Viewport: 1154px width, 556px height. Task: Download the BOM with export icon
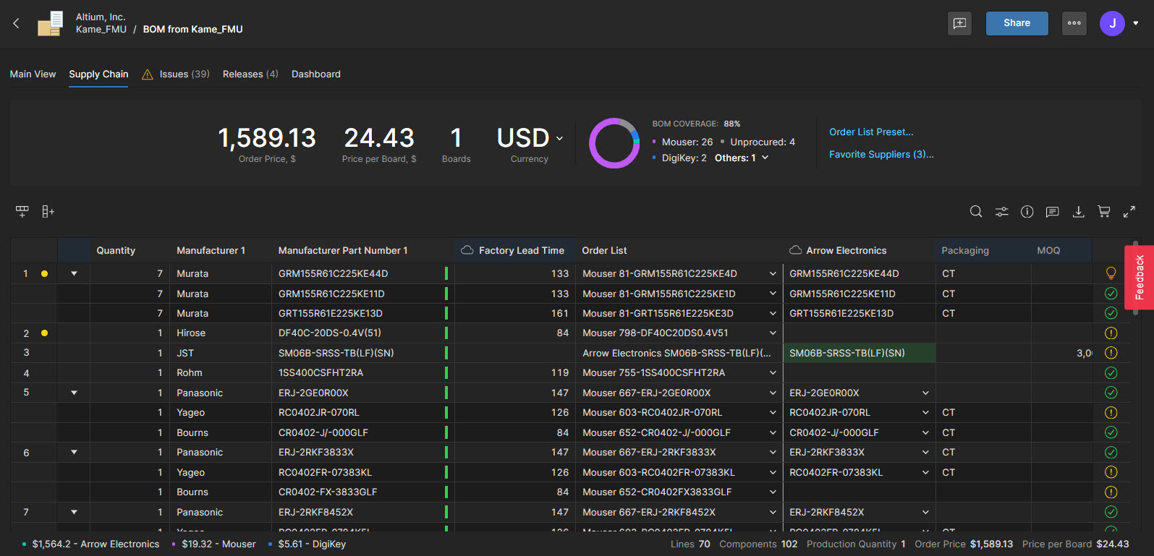tap(1078, 211)
